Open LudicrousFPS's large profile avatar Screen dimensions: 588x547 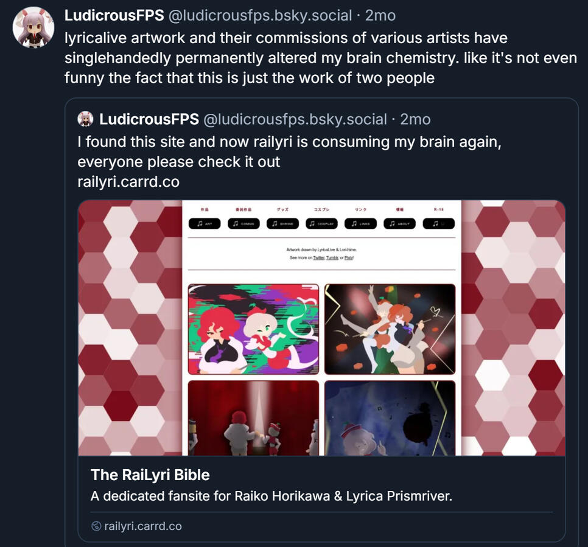click(33, 27)
